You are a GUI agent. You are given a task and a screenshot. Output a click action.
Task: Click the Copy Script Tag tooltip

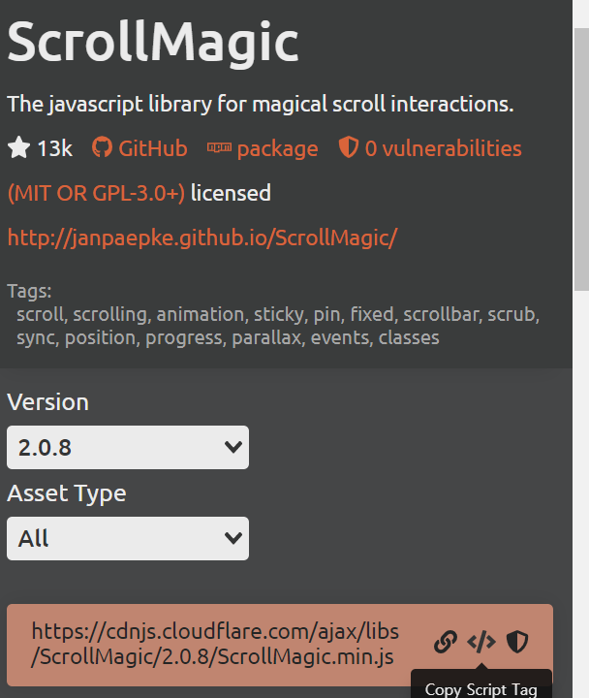coord(480,683)
